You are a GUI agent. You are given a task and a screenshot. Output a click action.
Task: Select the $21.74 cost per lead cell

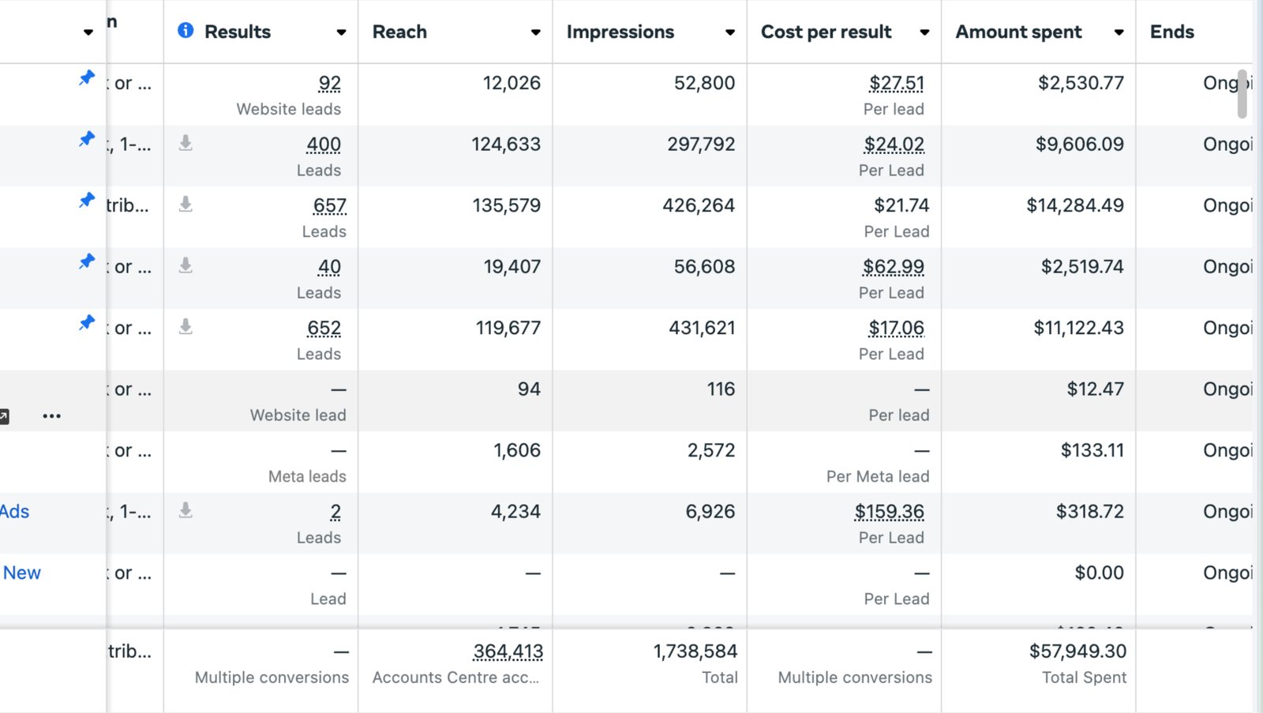[901, 205]
